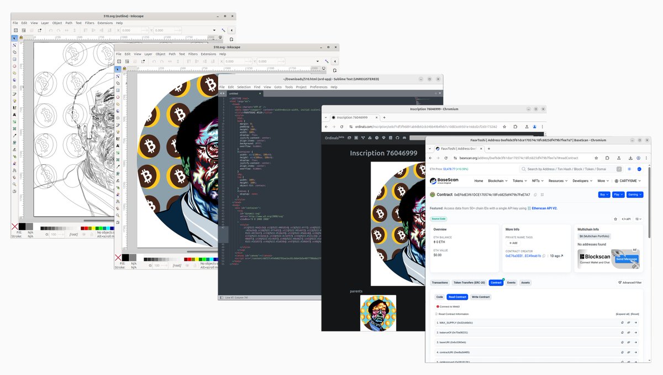Screen dimensions: 663x375
Task: Go back in the Inscription Chromium window
Action: pos(325,127)
